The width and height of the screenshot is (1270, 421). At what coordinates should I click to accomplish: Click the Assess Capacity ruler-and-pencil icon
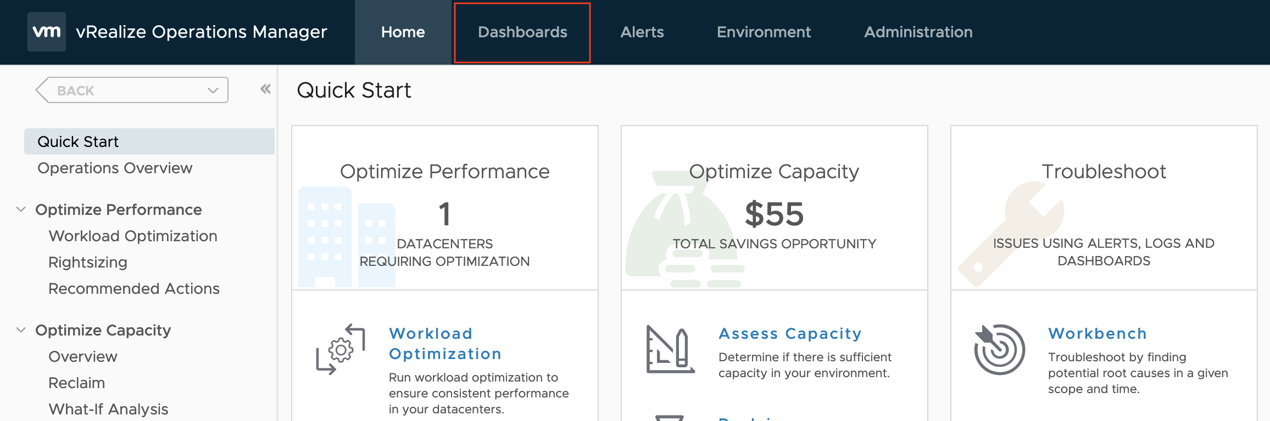point(670,350)
